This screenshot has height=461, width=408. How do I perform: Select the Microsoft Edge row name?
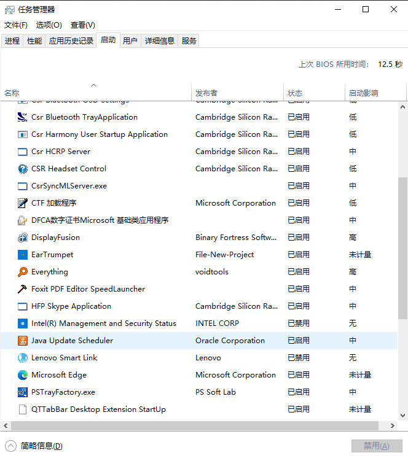tap(59, 375)
